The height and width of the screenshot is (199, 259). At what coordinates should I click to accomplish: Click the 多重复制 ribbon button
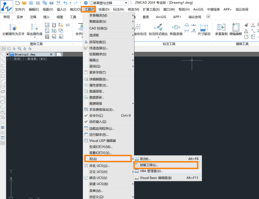point(221,30)
